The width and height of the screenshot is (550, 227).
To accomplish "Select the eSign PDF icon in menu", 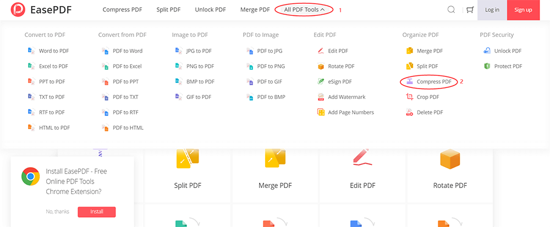I will click(x=321, y=82).
